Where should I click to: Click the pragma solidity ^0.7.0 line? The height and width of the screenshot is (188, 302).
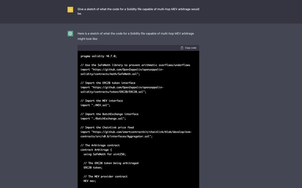click(x=99, y=56)
